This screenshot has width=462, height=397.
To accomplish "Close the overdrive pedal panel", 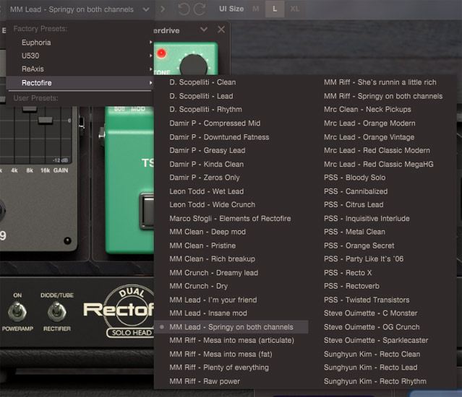I will pos(221,30).
